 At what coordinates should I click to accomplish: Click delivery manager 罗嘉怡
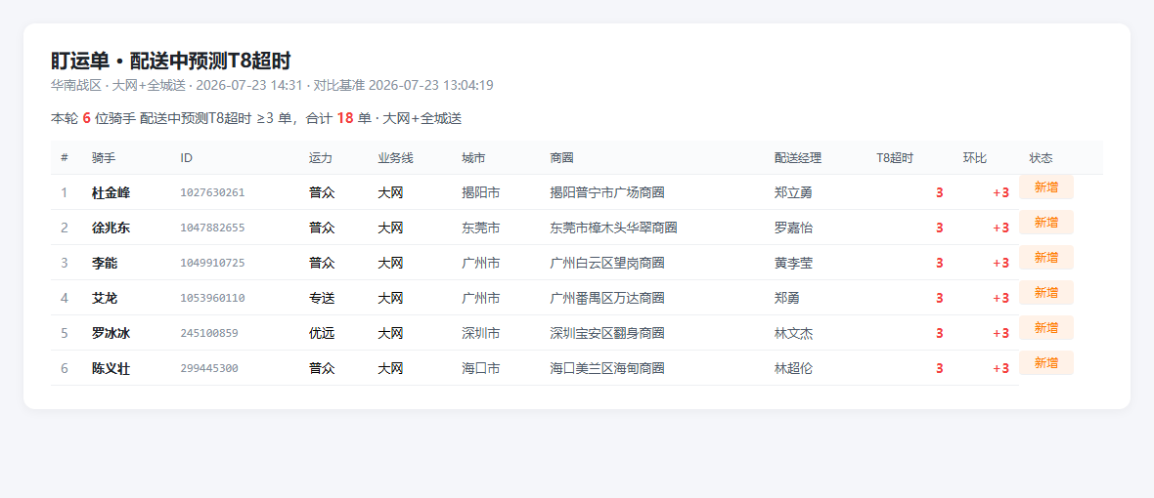tap(793, 228)
